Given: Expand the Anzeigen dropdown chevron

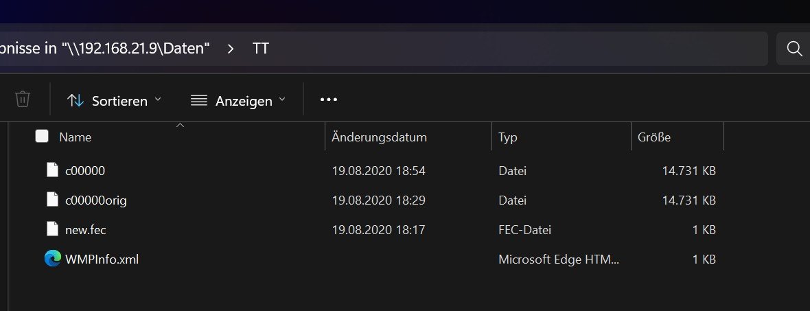Looking at the screenshot, I should 281,100.
